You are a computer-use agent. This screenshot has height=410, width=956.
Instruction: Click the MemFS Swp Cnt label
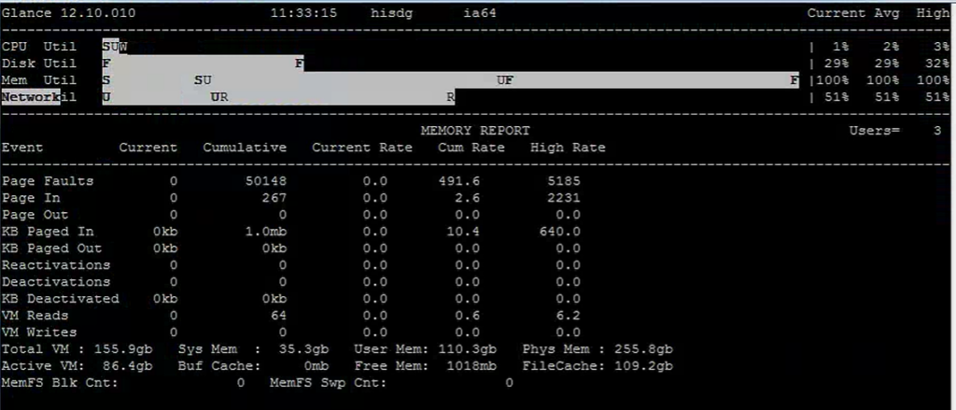(329, 383)
